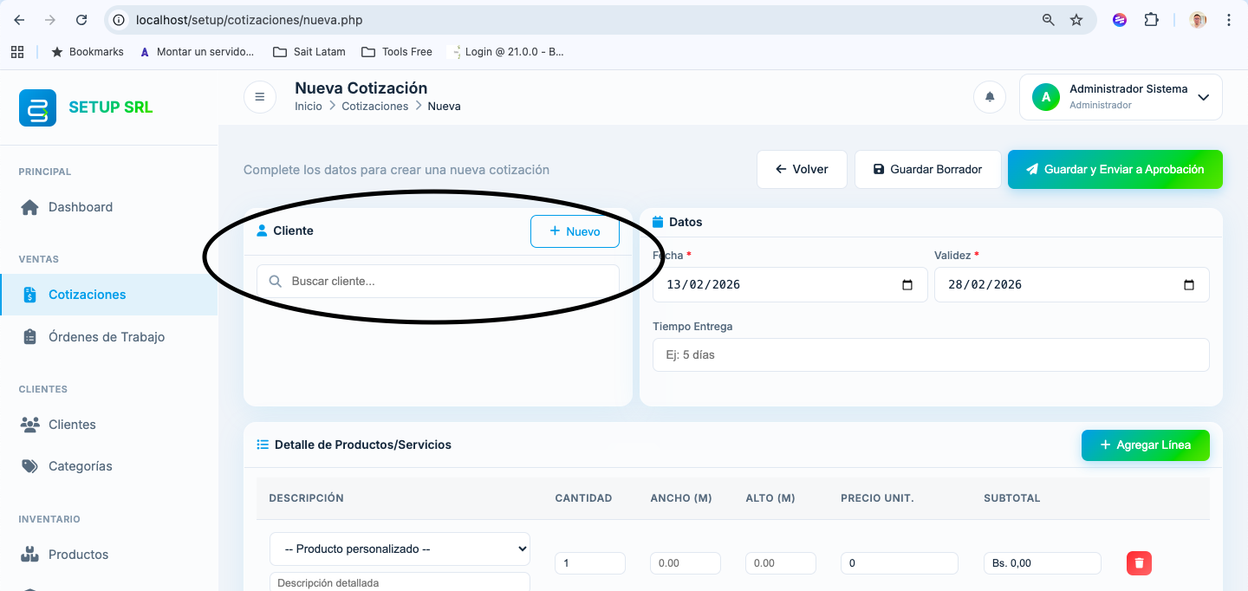Screen dimensions: 1248x591
Task: Click the Nueva Cotización page title
Action: [x=361, y=88]
